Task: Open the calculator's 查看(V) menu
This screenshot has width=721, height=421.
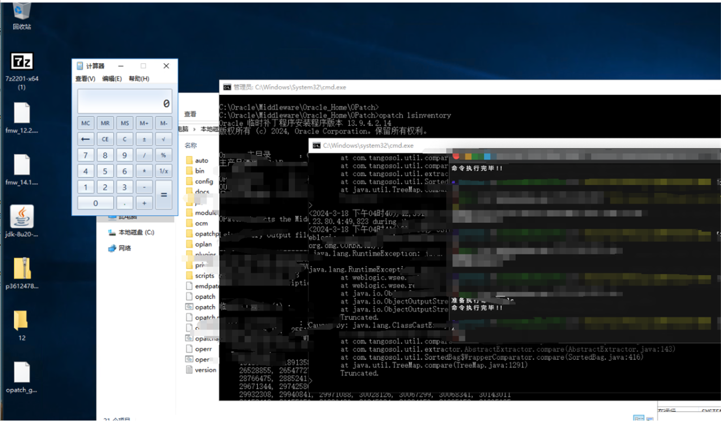Action: pyautogui.click(x=85, y=79)
